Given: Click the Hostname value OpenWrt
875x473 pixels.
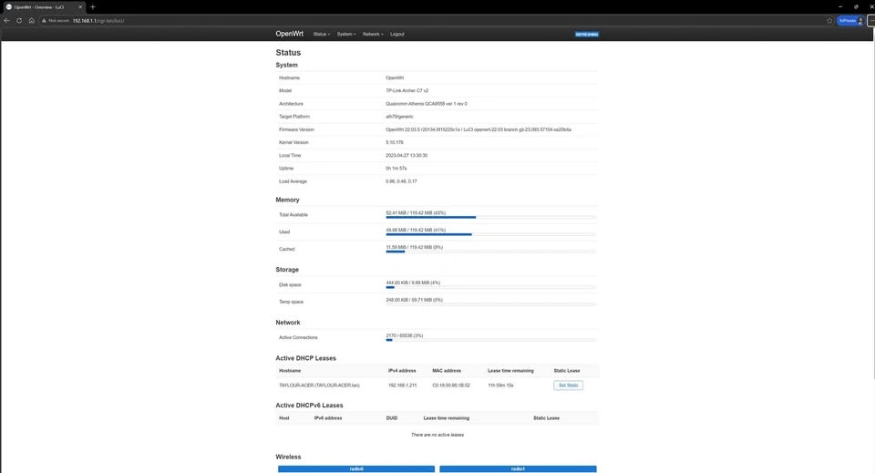Looking at the screenshot, I should coord(395,77).
